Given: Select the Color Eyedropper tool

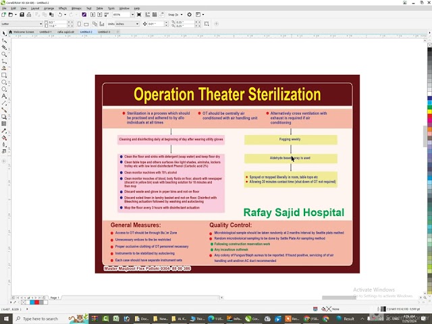Looking at the screenshot, I should coord(4,131).
